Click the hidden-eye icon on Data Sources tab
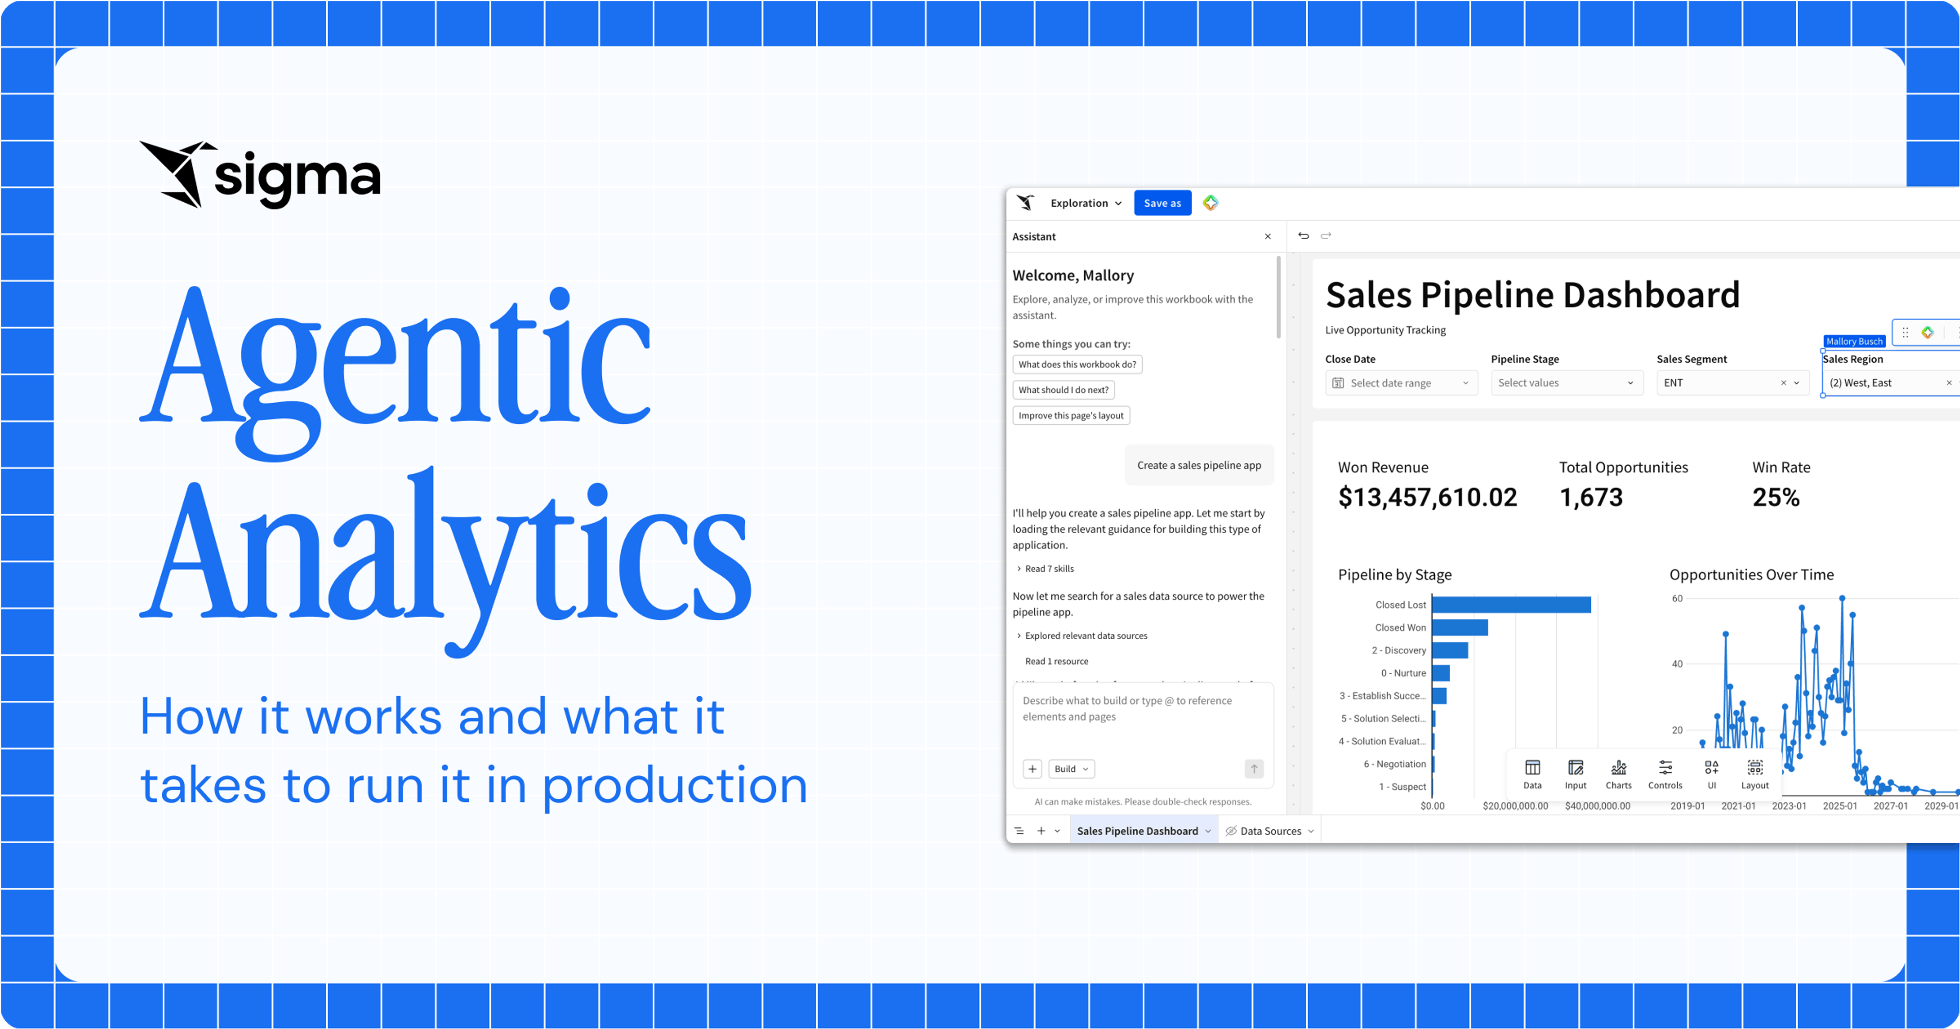 click(x=1230, y=831)
